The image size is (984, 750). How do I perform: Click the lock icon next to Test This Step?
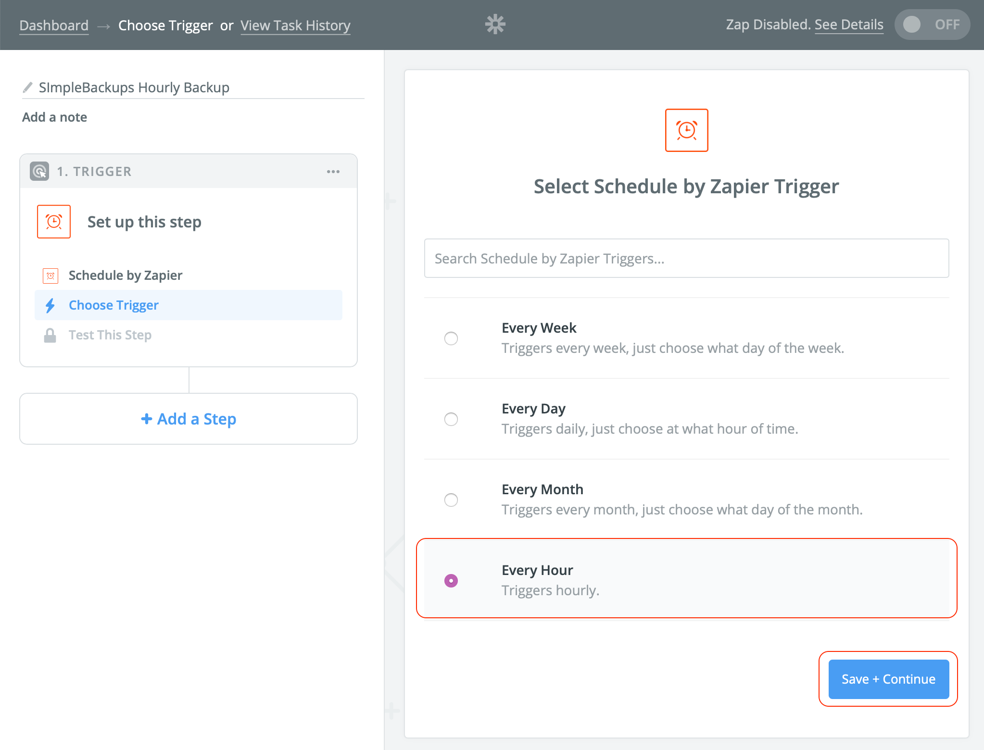click(x=50, y=335)
